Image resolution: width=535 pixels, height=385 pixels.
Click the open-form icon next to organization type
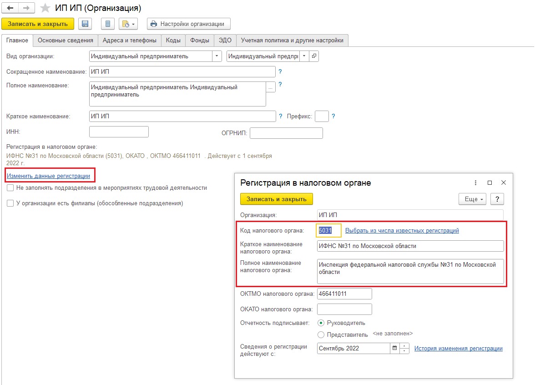[x=314, y=56]
